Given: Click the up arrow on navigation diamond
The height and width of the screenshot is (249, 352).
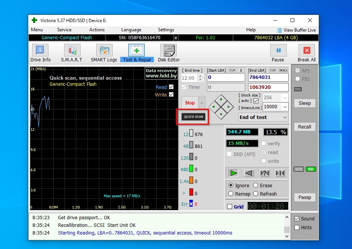Looking at the screenshot, I should pos(221,99).
